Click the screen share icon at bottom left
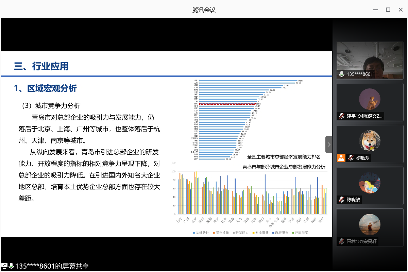Screen dimensions: 408x272 pos(5,266)
